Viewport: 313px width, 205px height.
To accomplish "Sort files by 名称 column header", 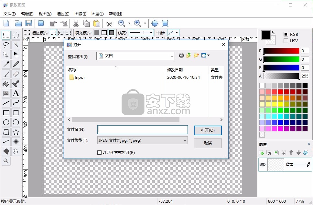I will click(x=72, y=70).
